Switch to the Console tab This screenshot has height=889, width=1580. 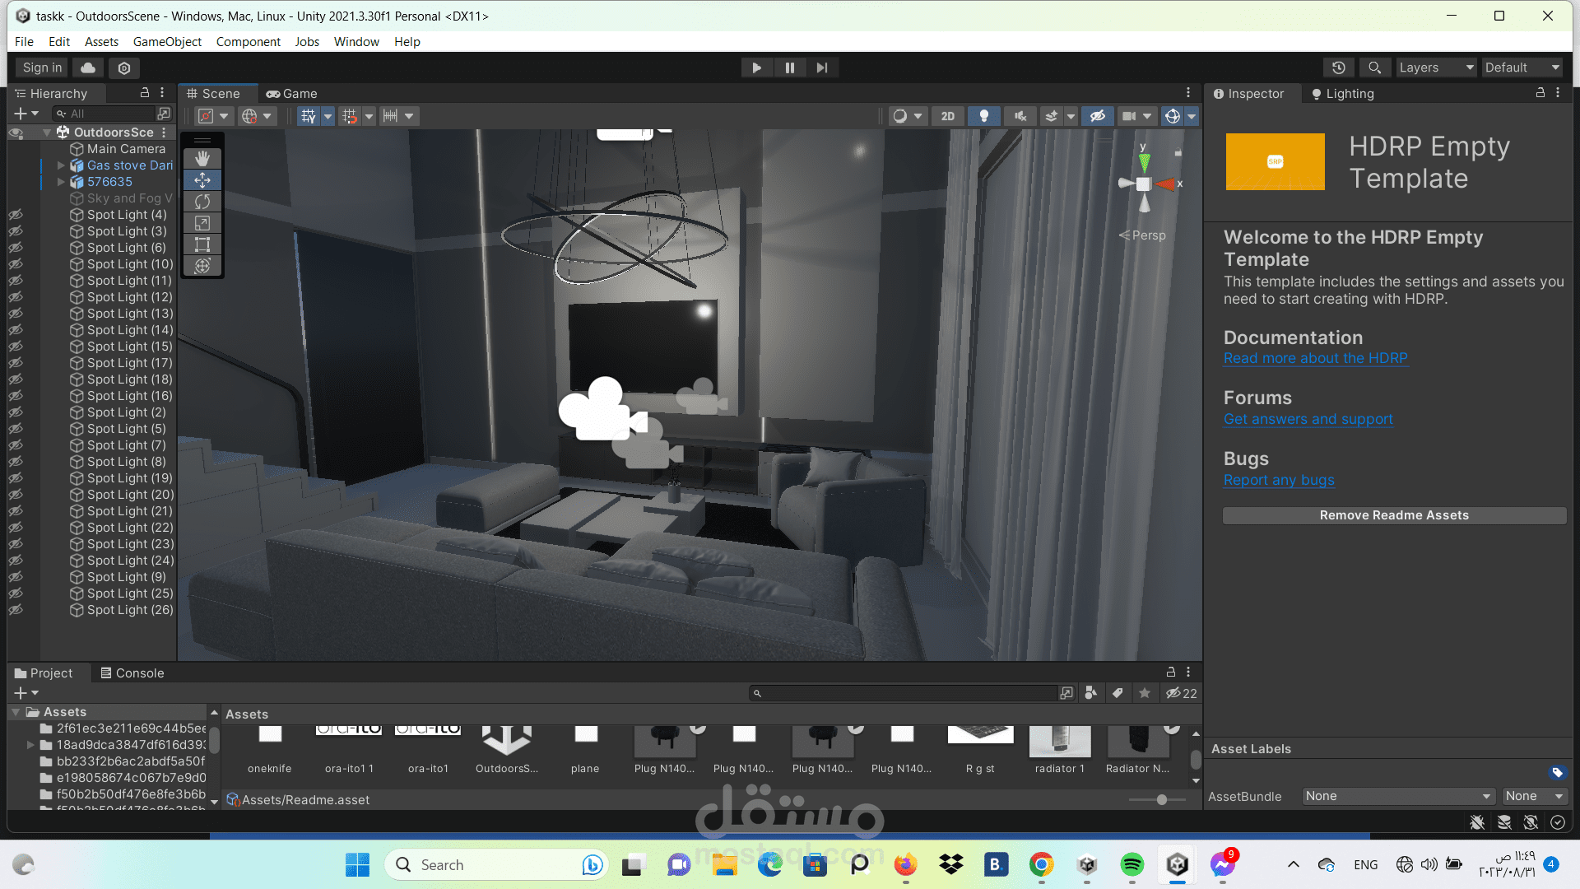pyautogui.click(x=132, y=673)
